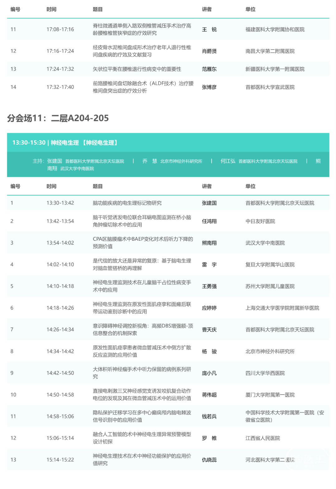Select speaker 张博彦
The height and width of the screenshot is (489, 336).
pos(209,87)
